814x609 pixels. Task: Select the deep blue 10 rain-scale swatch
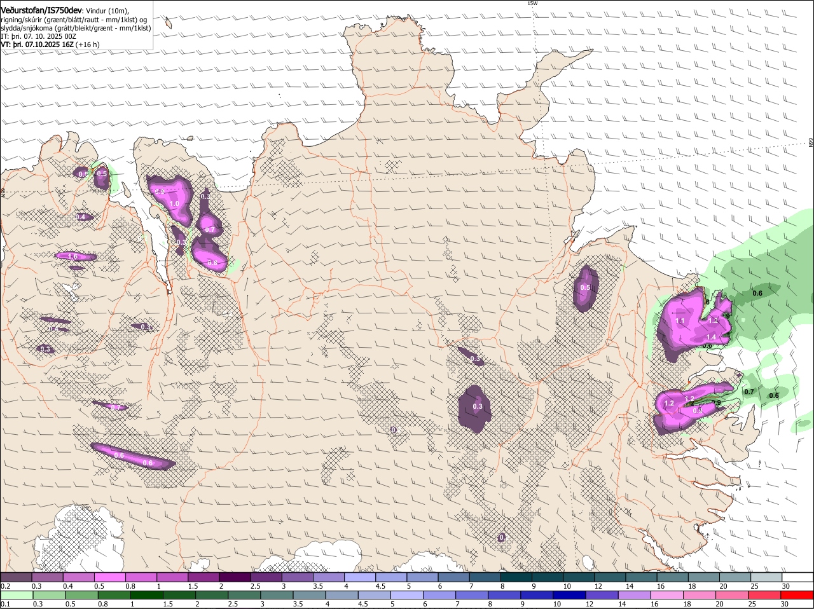pyautogui.click(x=569, y=595)
